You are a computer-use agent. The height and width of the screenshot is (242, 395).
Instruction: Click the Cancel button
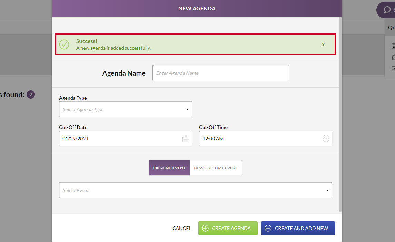point(182,228)
